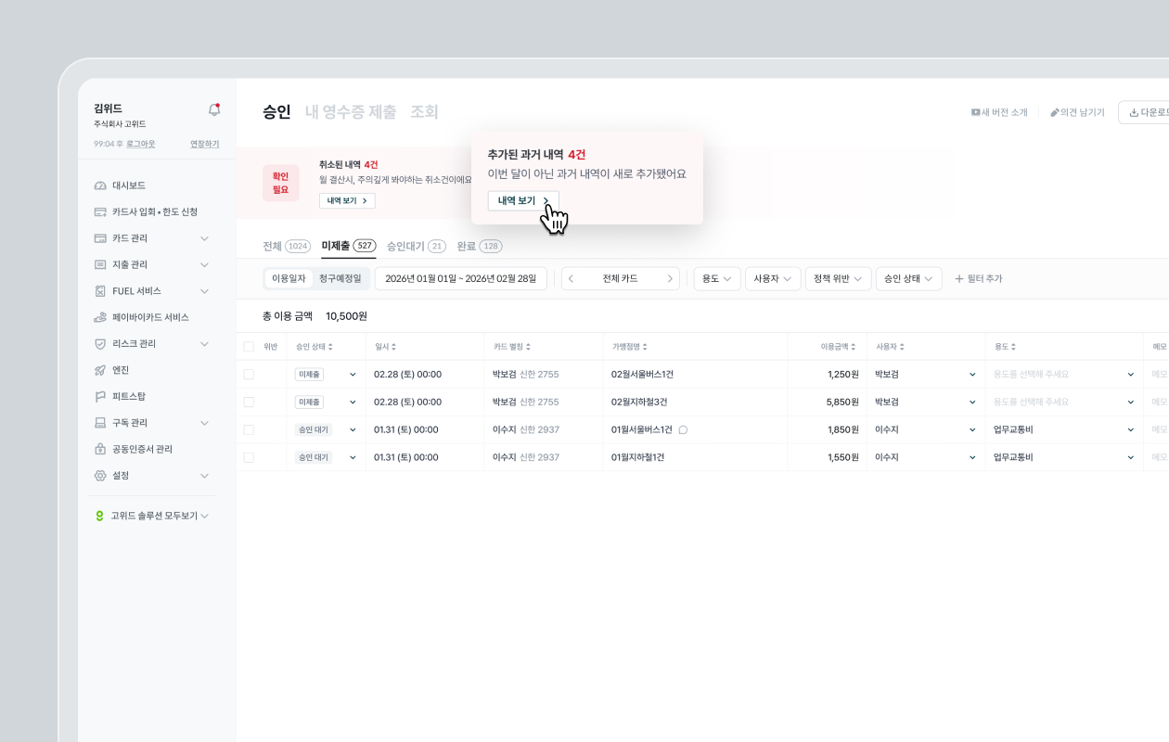The image size is (1169, 742).
Task: Expand the 리스크 관리 menu
Action: pyautogui.click(x=204, y=343)
